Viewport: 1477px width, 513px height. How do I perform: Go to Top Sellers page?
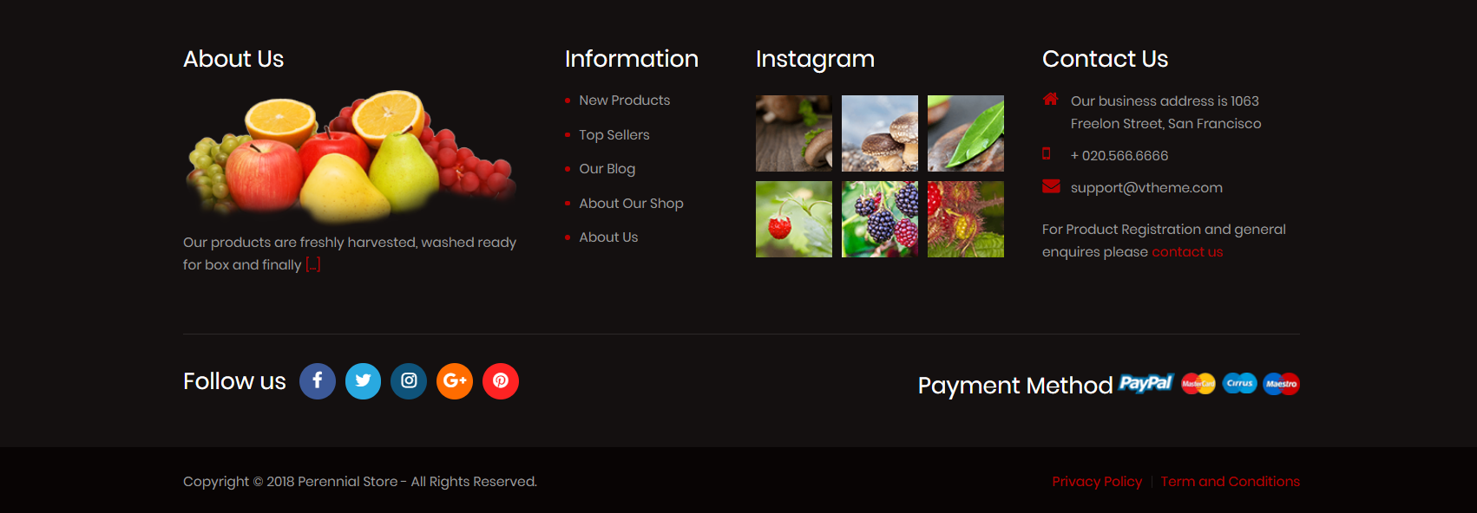614,135
